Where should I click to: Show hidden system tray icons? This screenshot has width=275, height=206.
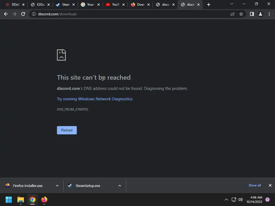click(x=226, y=200)
